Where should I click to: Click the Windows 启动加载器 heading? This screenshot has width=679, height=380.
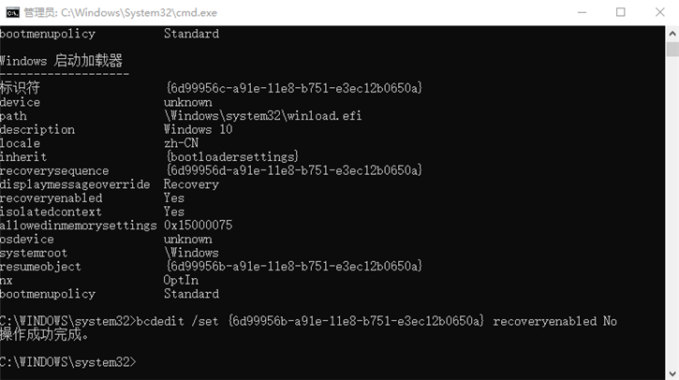click(x=61, y=61)
